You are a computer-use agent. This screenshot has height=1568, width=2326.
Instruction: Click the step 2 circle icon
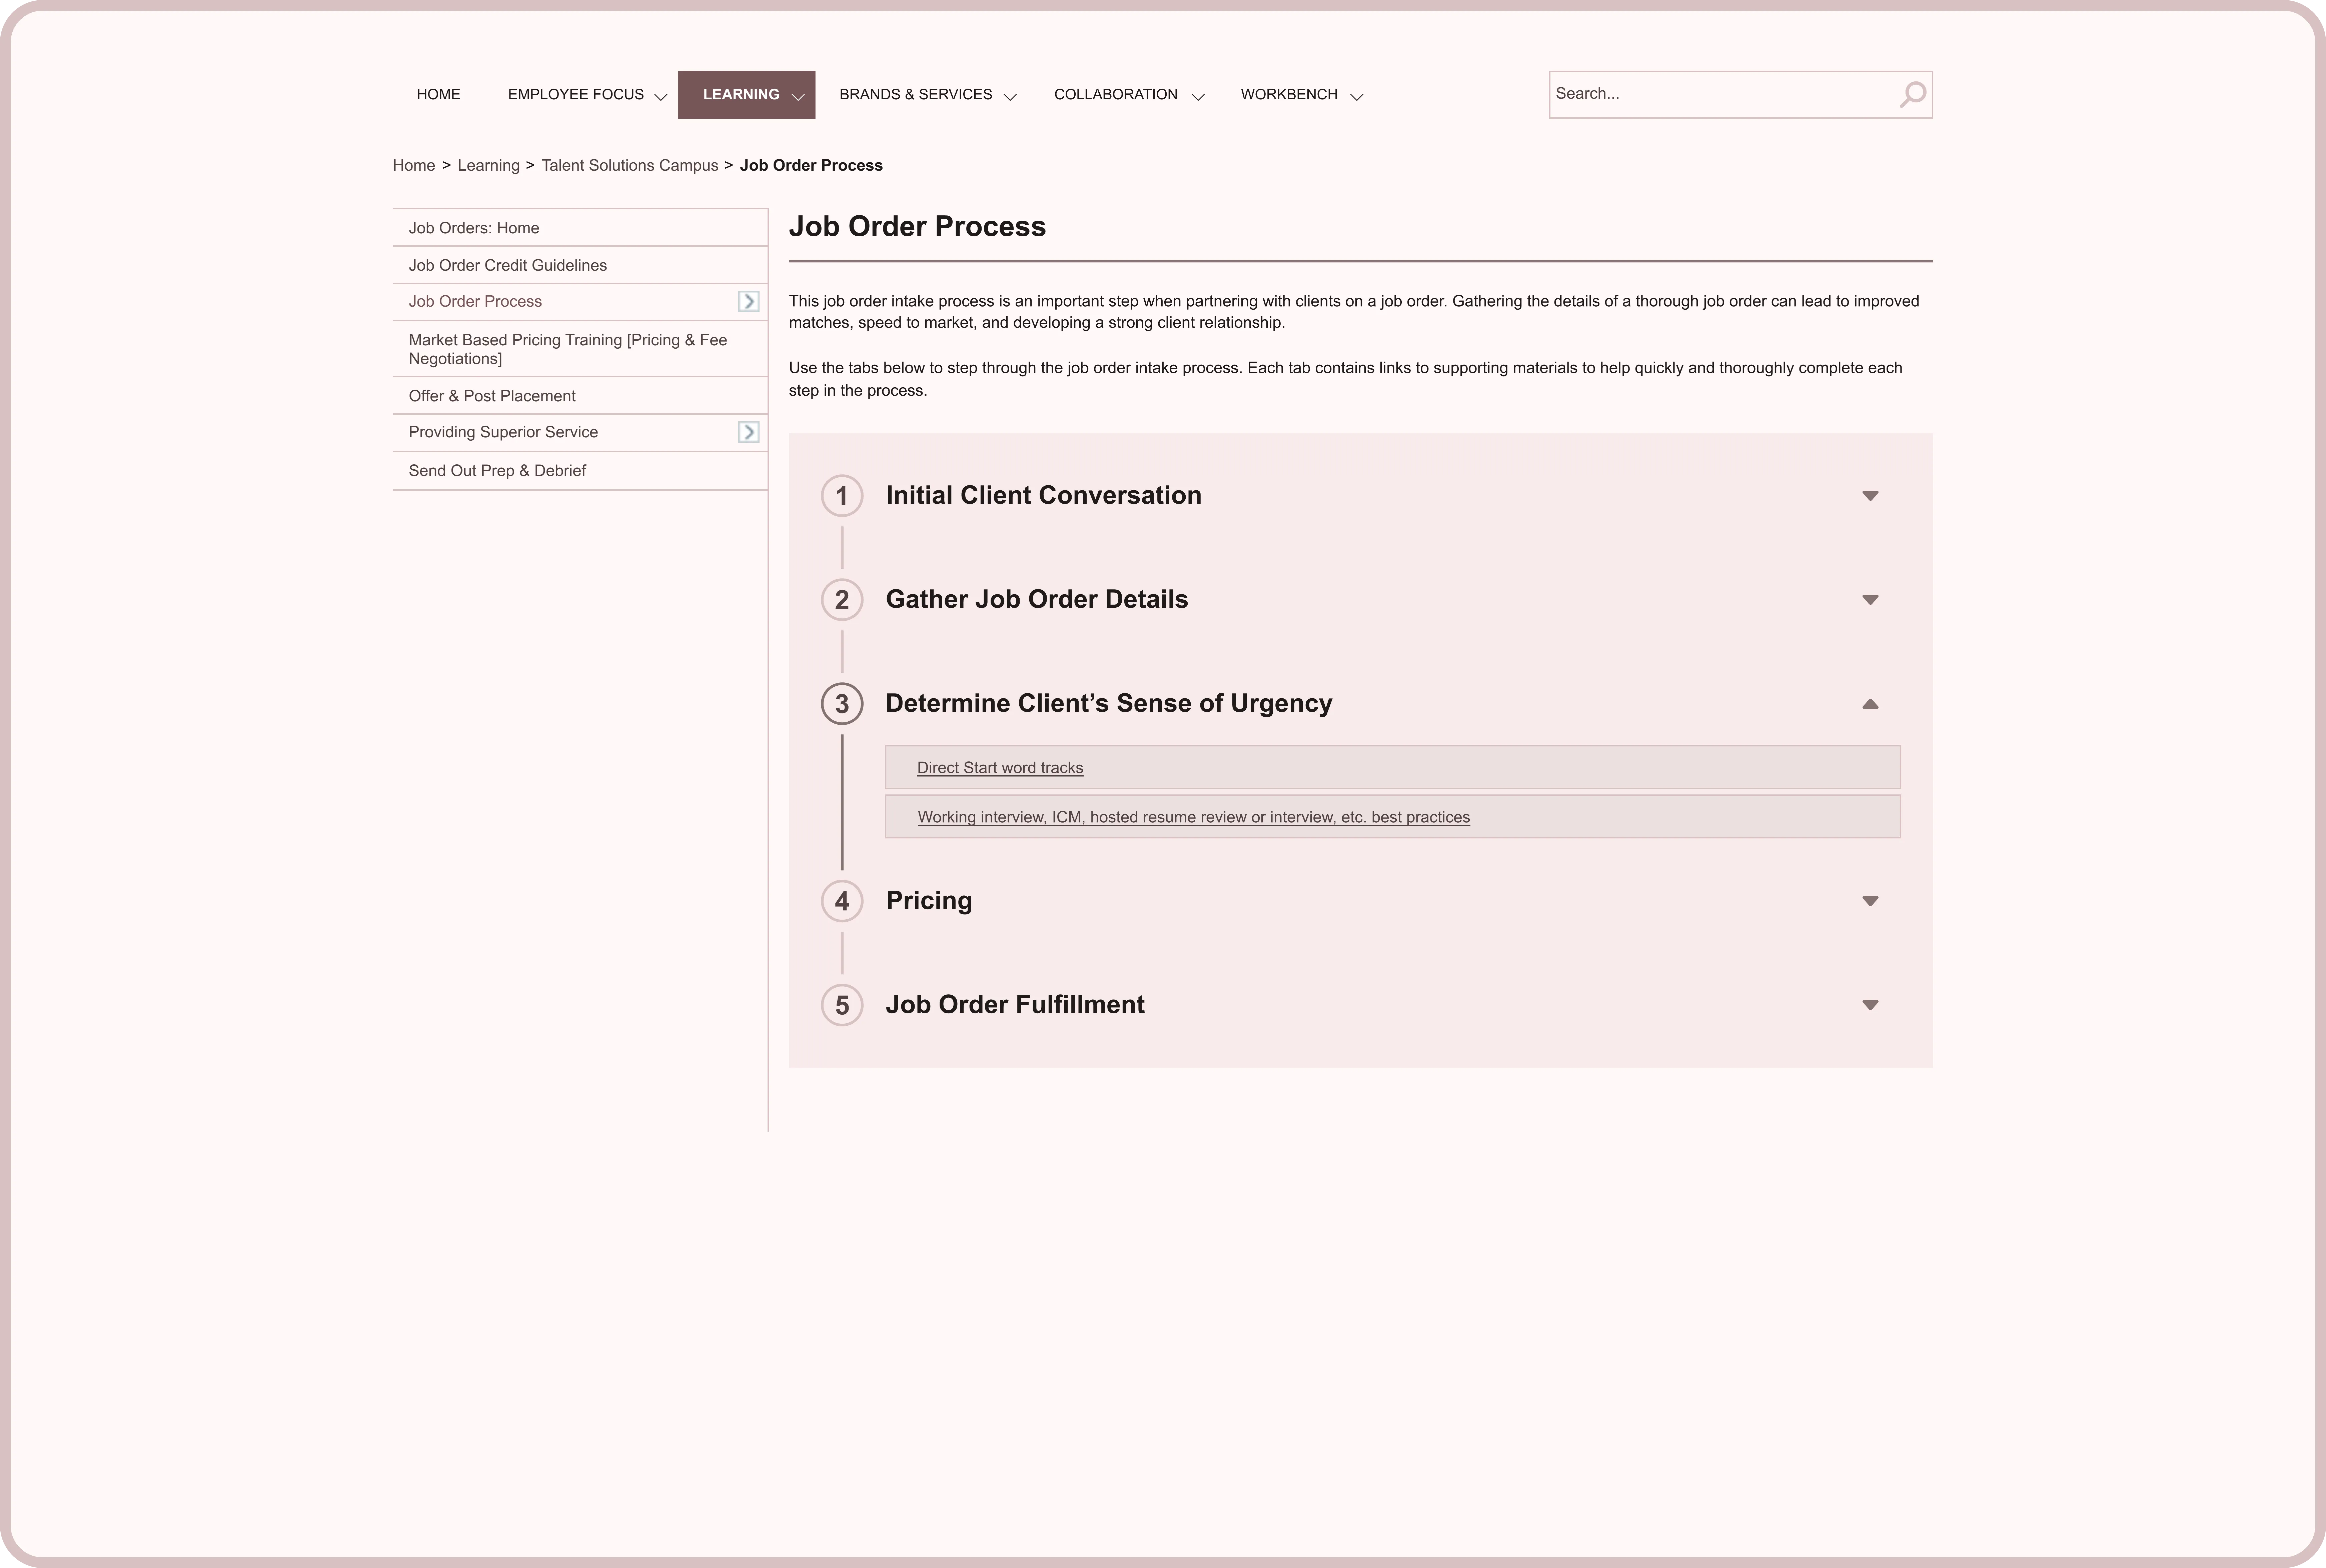coord(842,600)
